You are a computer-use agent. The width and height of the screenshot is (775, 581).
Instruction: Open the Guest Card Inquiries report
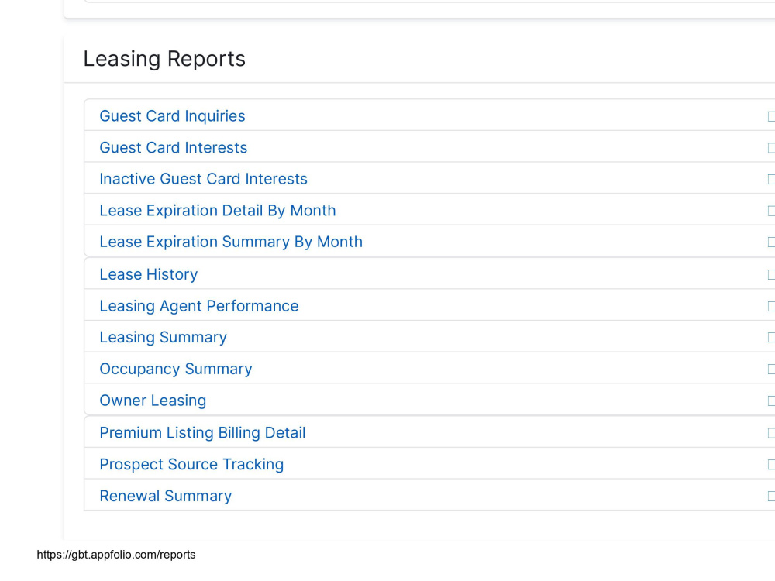click(172, 115)
